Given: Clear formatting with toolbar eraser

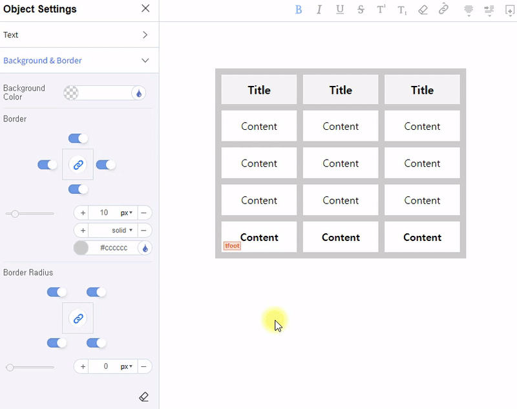Looking at the screenshot, I should pos(423,10).
